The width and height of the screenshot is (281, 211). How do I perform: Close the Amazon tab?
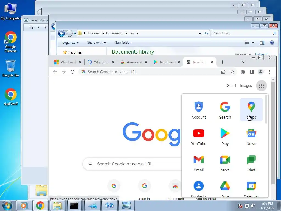[146, 62]
